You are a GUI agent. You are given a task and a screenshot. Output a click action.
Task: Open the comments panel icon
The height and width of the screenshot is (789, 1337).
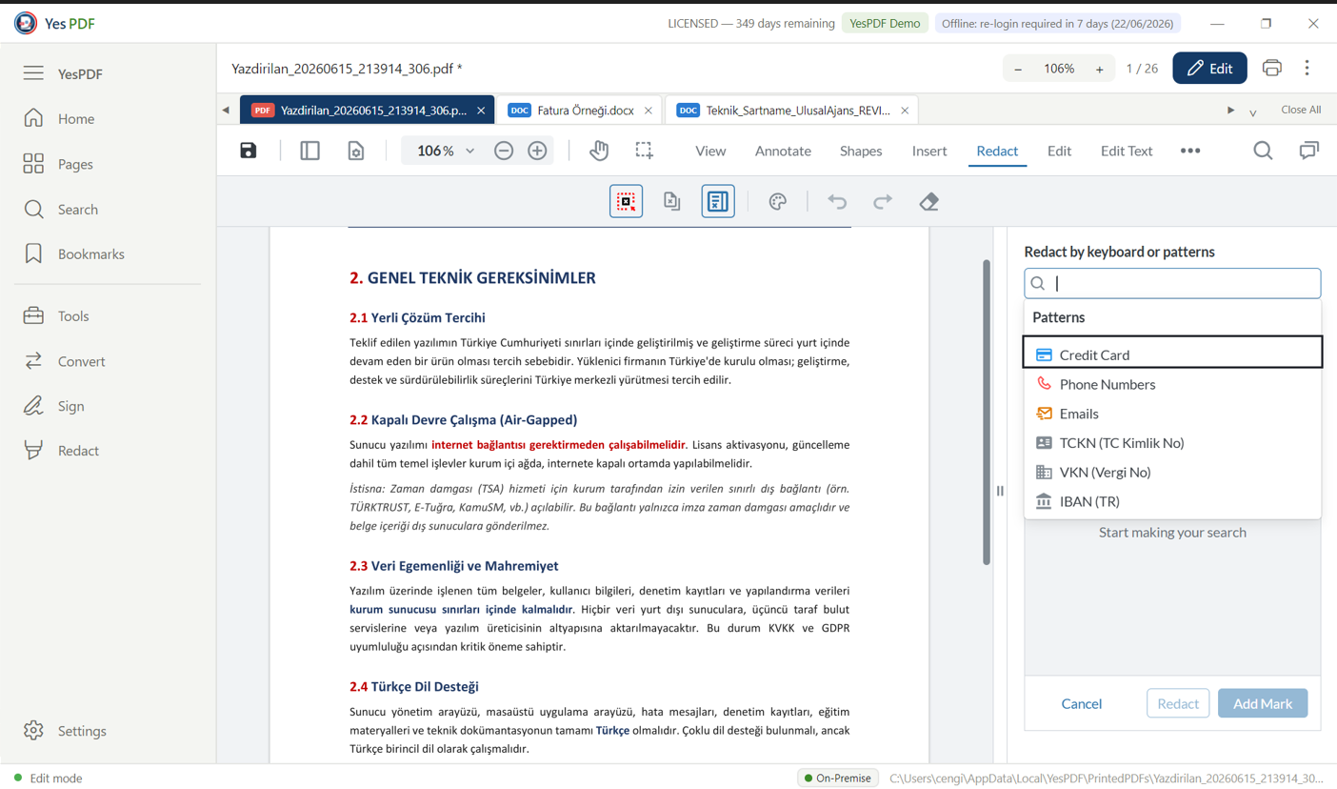(1309, 151)
